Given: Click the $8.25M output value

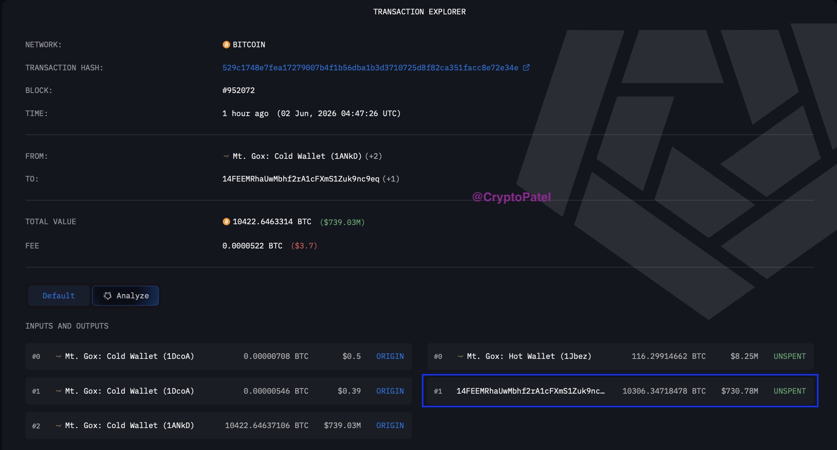Looking at the screenshot, I should pyautogui.click(x=744, y=356).
